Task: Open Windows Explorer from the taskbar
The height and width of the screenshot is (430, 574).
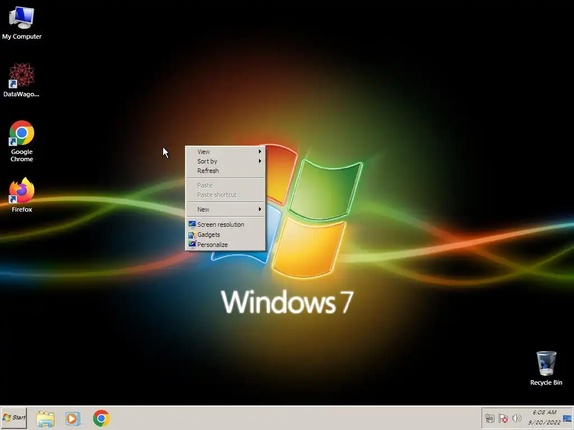Action: tap(45, 418)
